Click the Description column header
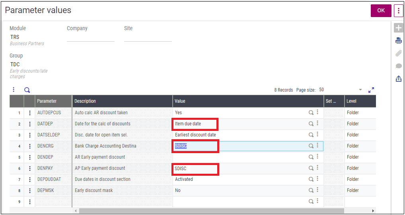405x215 pixels. (x=123, y=101)
